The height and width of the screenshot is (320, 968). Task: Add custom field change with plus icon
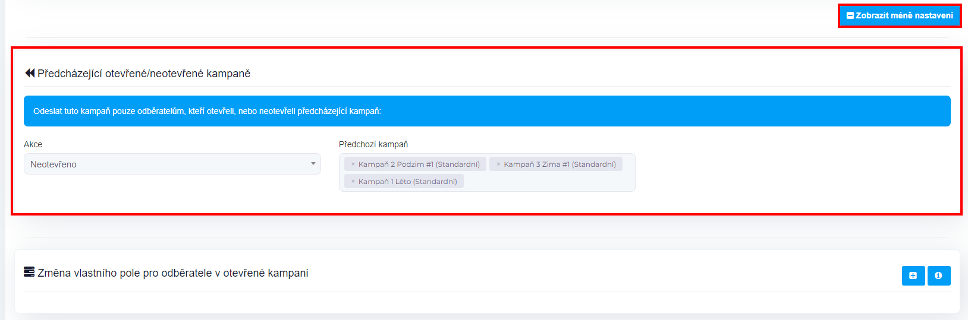[913, 275]
